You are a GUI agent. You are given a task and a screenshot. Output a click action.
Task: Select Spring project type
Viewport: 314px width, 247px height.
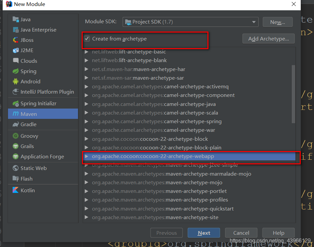coord(43,71)
